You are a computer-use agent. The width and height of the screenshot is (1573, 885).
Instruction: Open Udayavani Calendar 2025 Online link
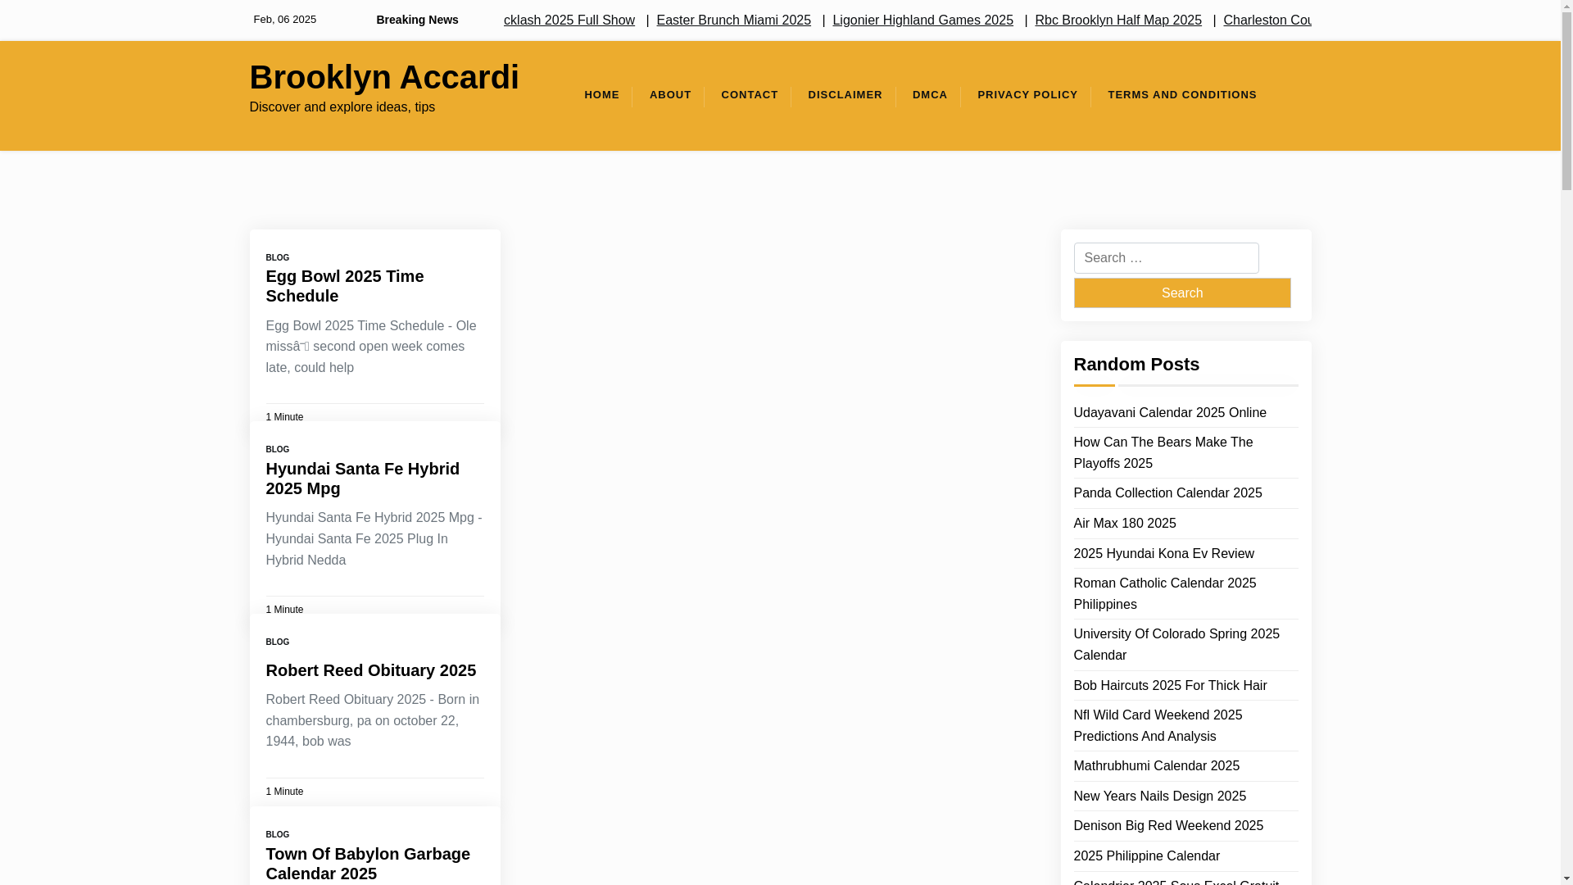click(x=1169, y=412)
